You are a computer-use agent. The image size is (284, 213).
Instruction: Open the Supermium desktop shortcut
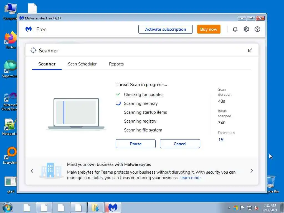tap(10, 69)
